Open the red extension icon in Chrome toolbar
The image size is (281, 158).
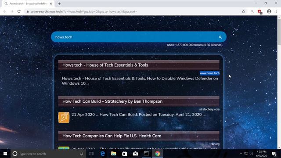coord(259,12)
